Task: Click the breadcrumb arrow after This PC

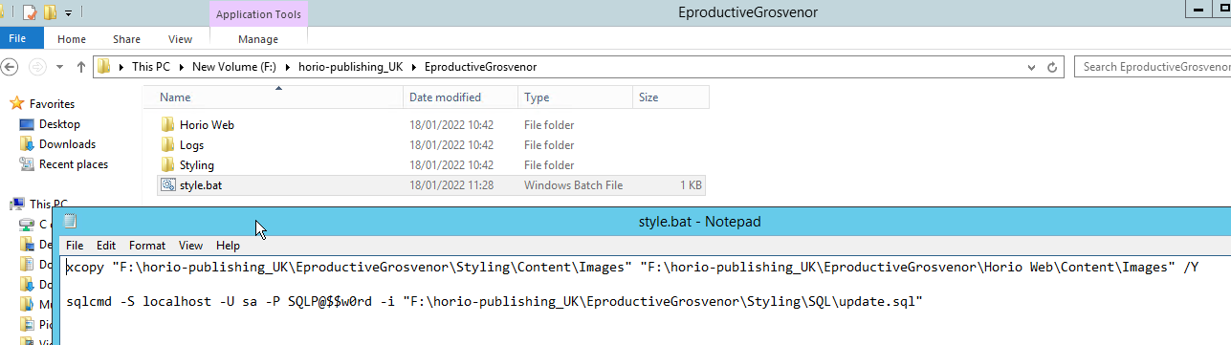Action: 183,68
